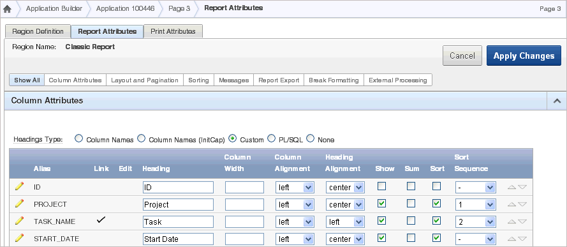Viewport: 567px width, 247px height.
Task: Open ID sort sequence dropdown
Action: click(476, 188)
